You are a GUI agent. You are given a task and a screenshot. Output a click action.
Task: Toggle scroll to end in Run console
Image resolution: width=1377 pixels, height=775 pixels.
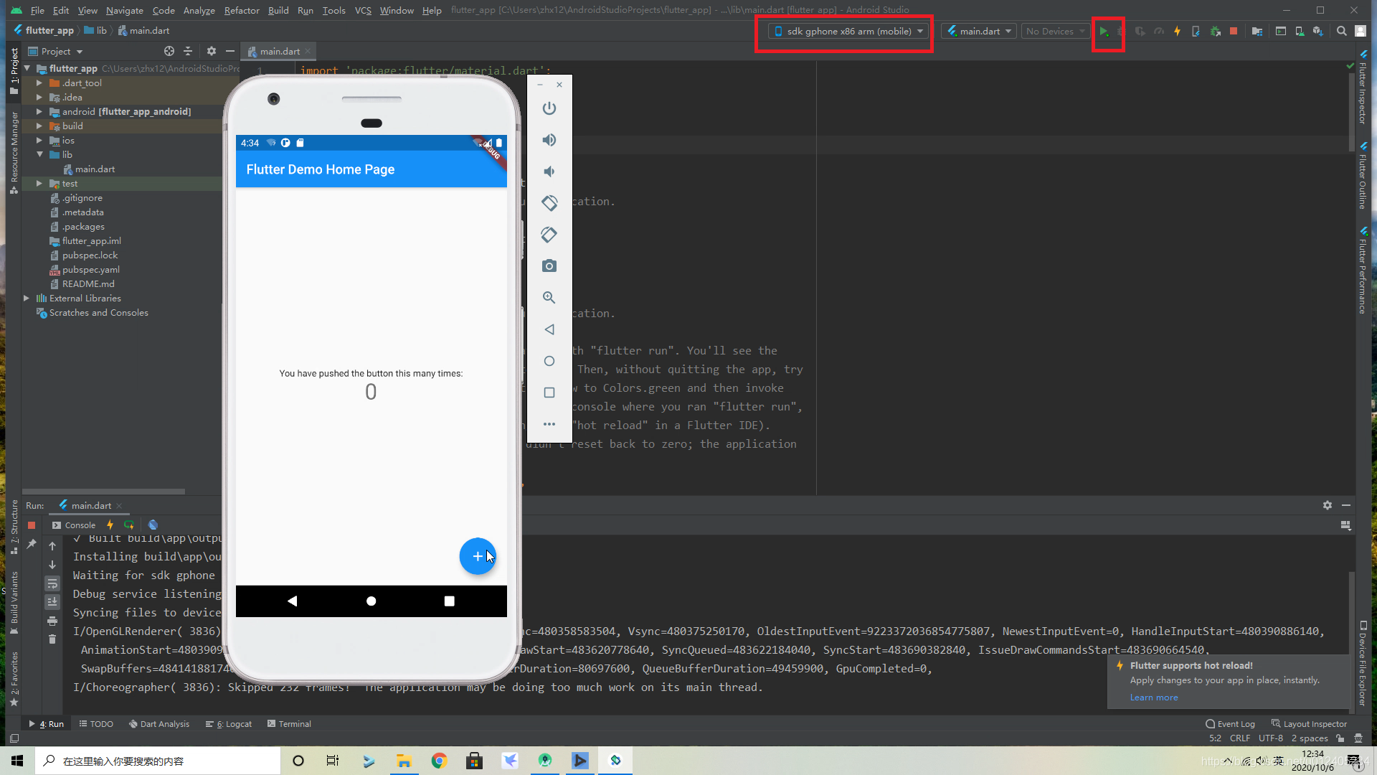52,602
